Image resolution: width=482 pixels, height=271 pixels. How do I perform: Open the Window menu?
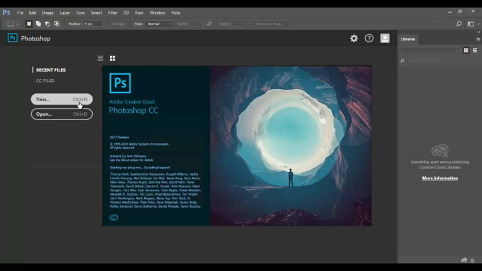click(158, 13)
